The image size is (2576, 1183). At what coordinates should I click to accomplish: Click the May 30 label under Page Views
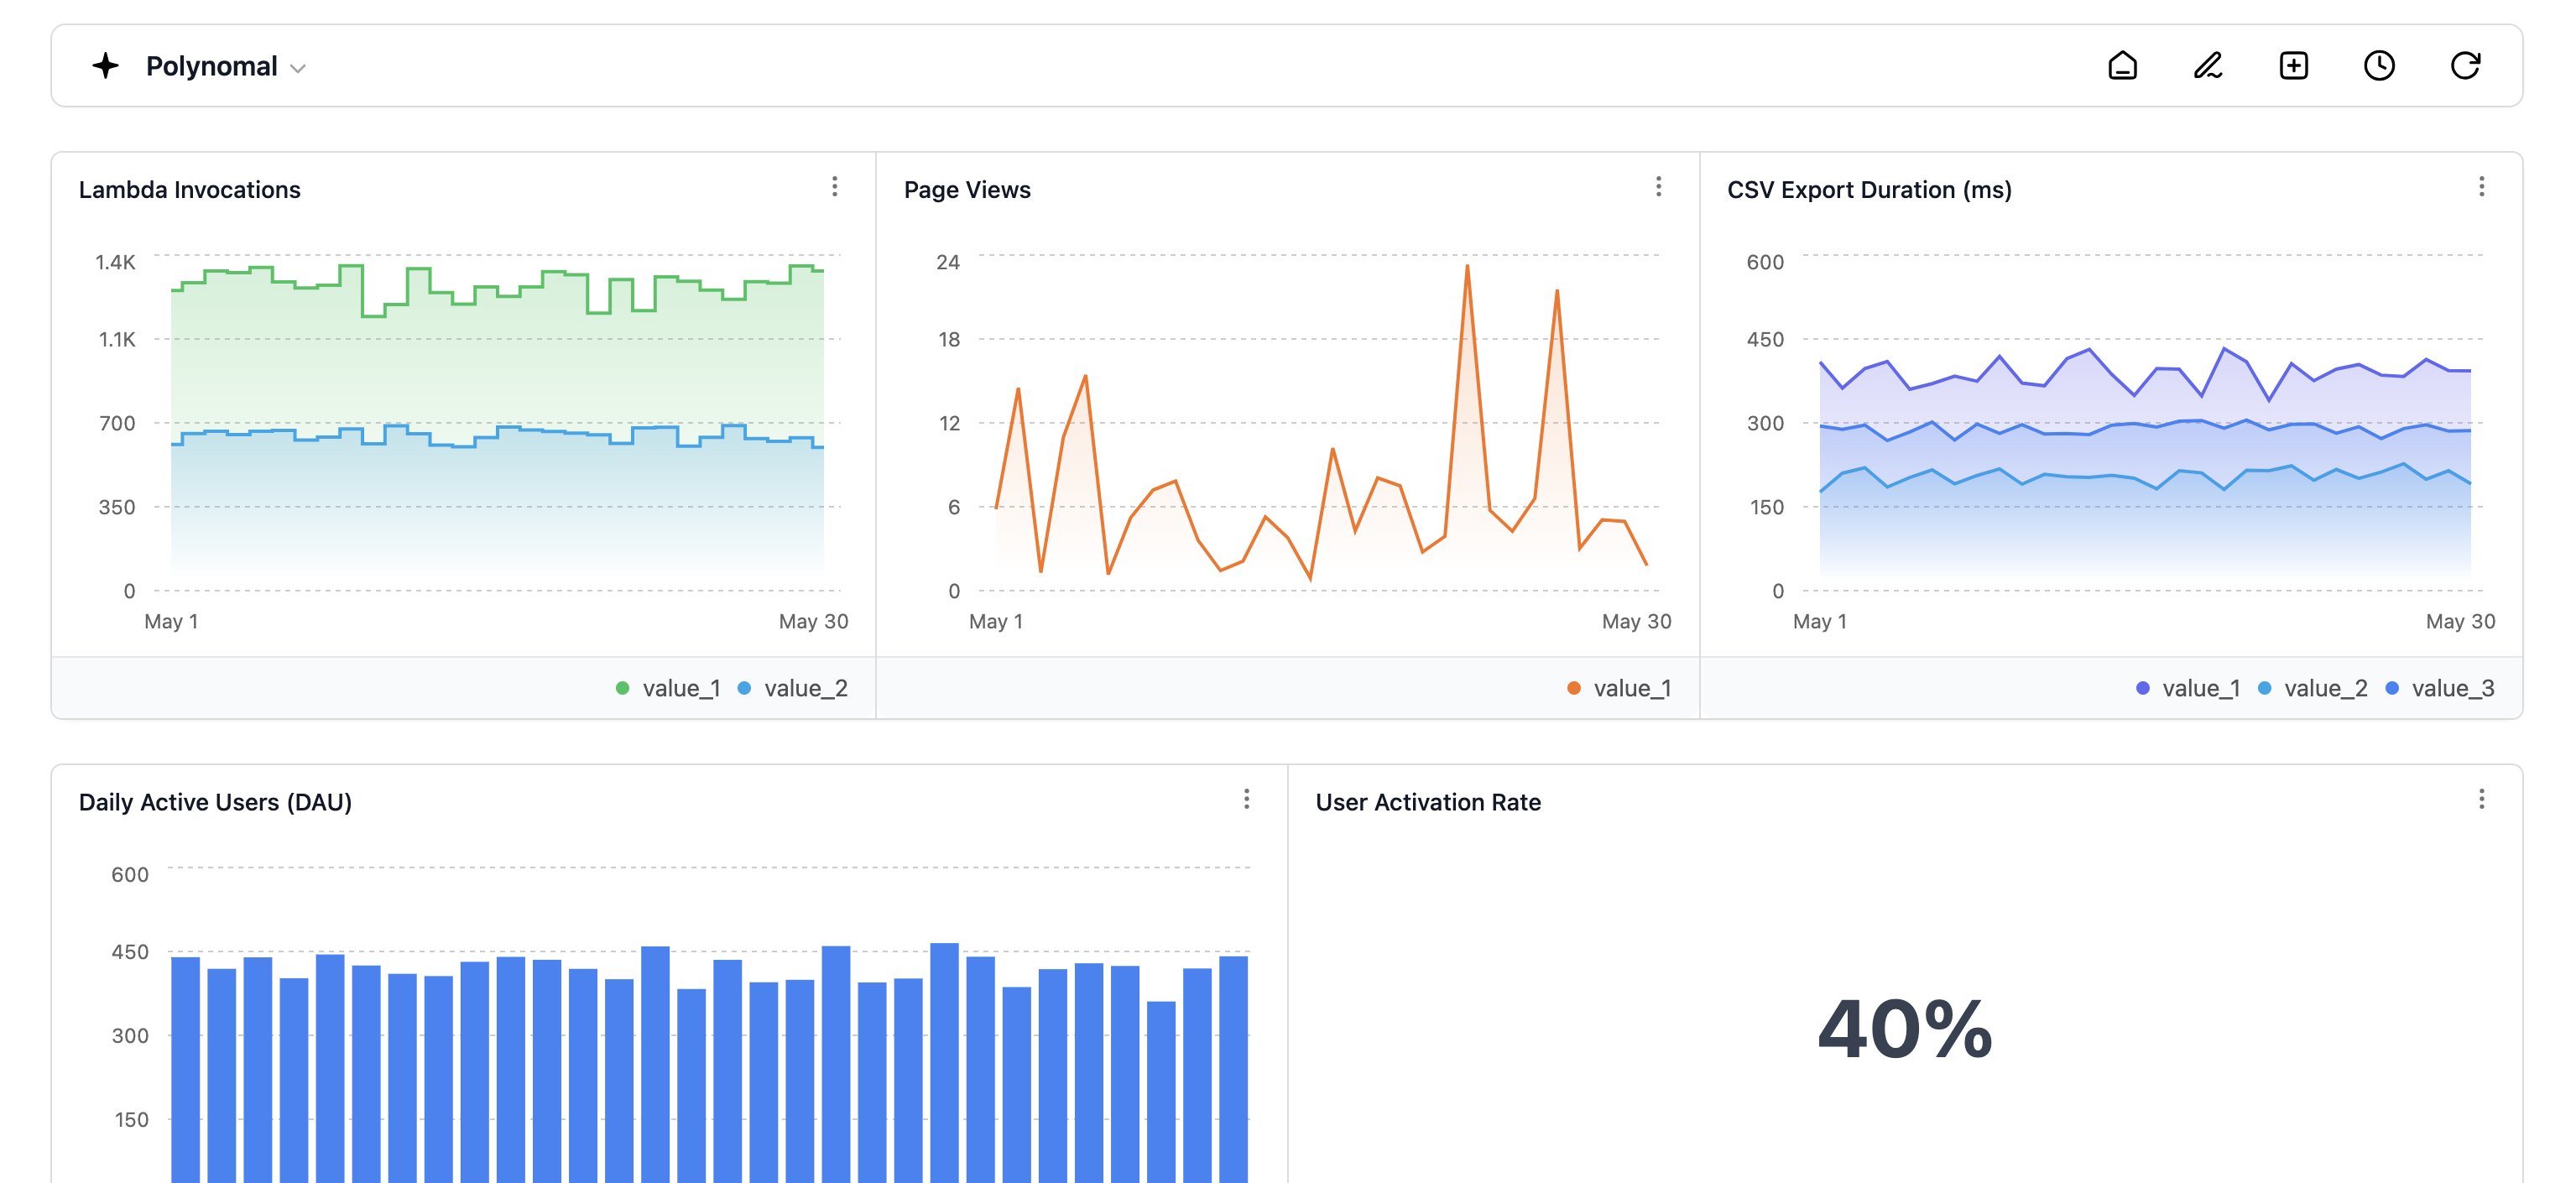1636,621
